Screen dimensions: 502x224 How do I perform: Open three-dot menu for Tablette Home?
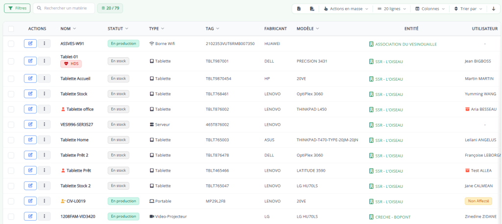pyautogui.click(x=44, y=140)
